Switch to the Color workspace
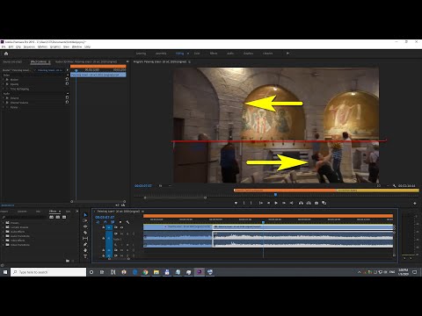This screenshot has width=422, height=316. [197, 54]
